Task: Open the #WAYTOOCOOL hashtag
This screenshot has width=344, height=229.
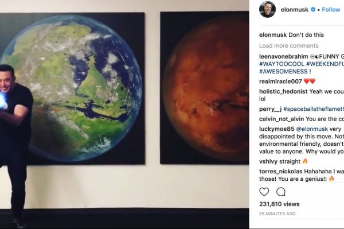Action: tap(282, 64)
